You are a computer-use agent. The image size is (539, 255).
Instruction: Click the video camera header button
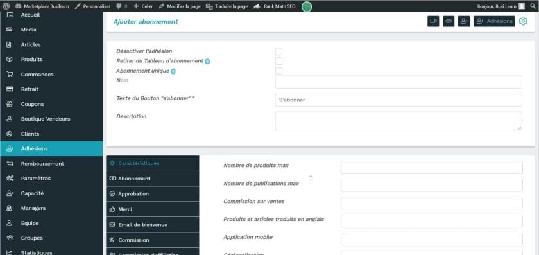point(433,21)
